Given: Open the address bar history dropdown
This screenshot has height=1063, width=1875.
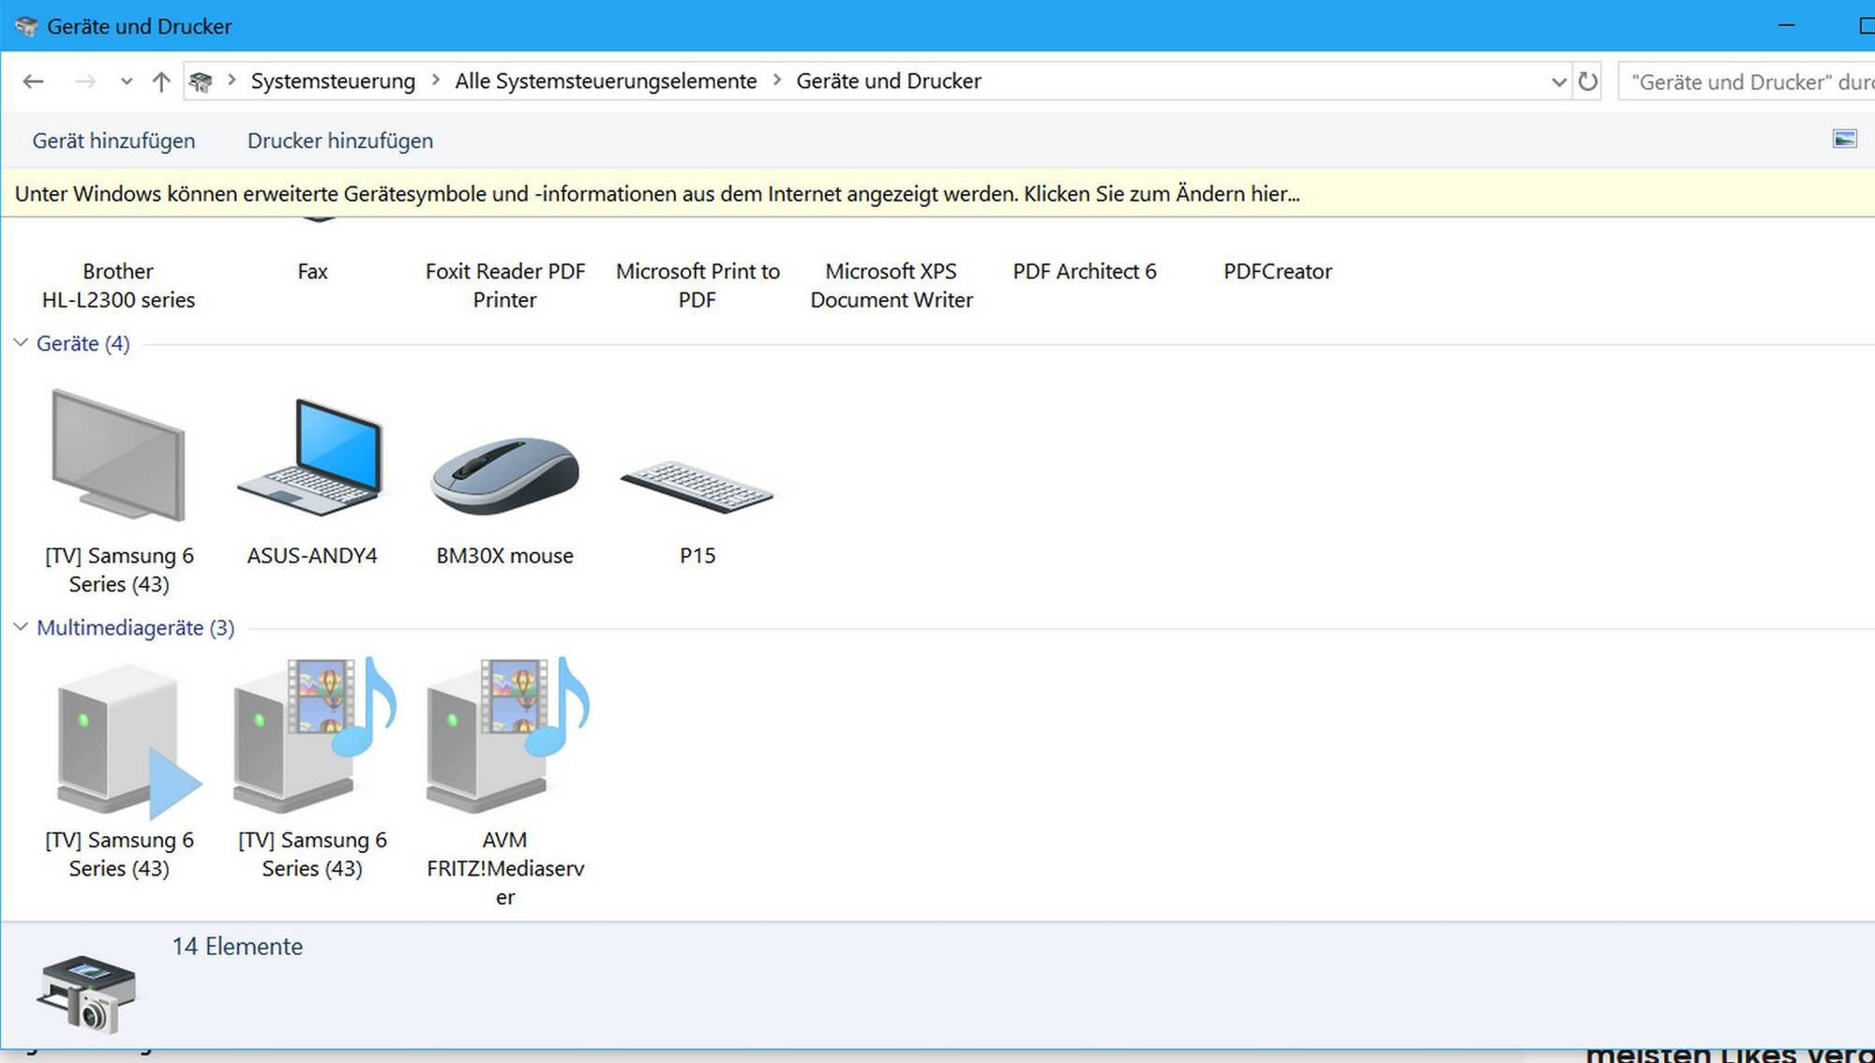Looking at the screenshot, I should (x=1558, y=82).
